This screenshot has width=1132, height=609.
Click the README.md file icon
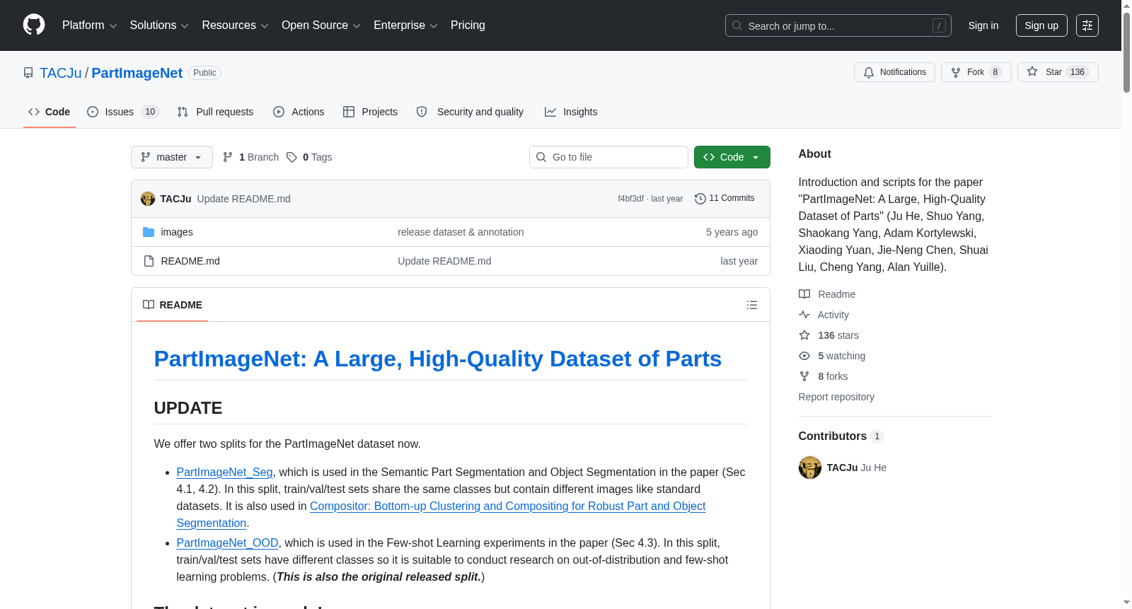(149, 261)
